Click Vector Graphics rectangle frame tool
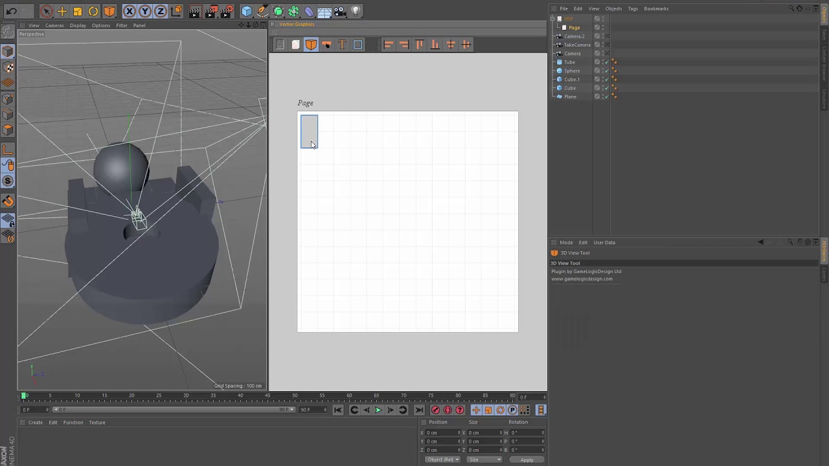 358,45
